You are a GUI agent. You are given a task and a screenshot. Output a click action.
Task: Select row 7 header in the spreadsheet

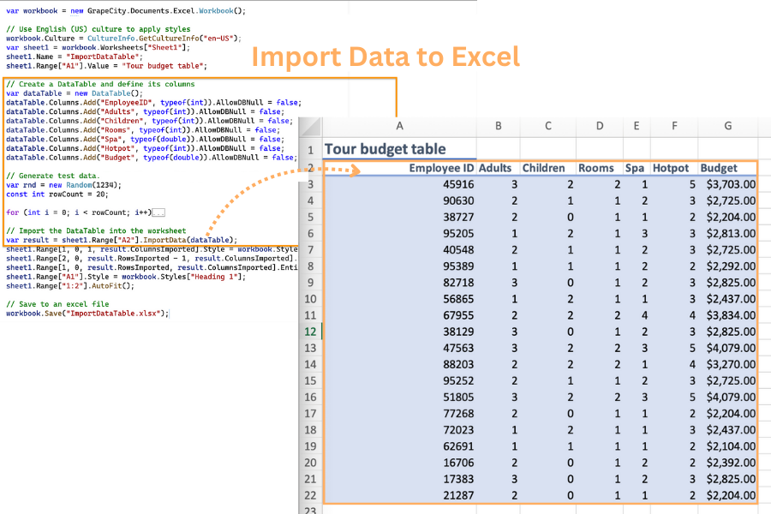(x=310, y=250)
